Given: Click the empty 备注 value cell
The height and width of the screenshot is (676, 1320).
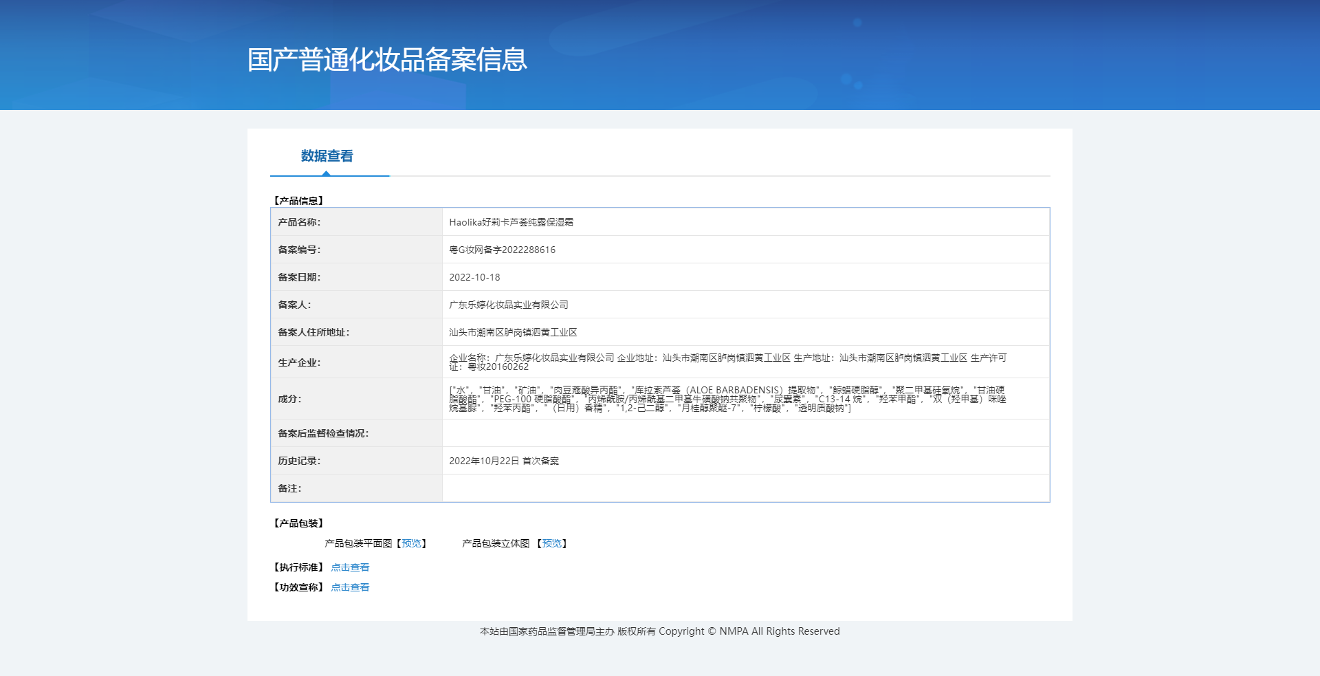Looking at the screenshot, I should pyautogui.click(x=745, y=488).
